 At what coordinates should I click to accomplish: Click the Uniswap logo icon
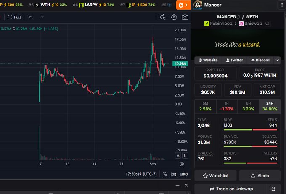tap(241, 24)
